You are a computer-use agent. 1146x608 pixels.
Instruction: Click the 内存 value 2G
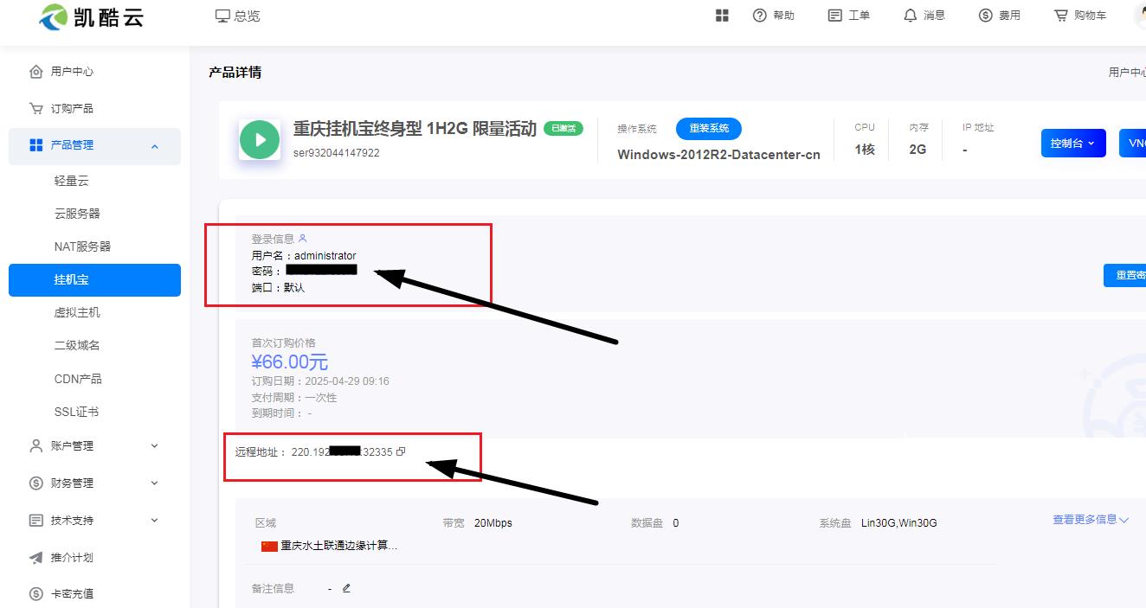tap(917, 150)
